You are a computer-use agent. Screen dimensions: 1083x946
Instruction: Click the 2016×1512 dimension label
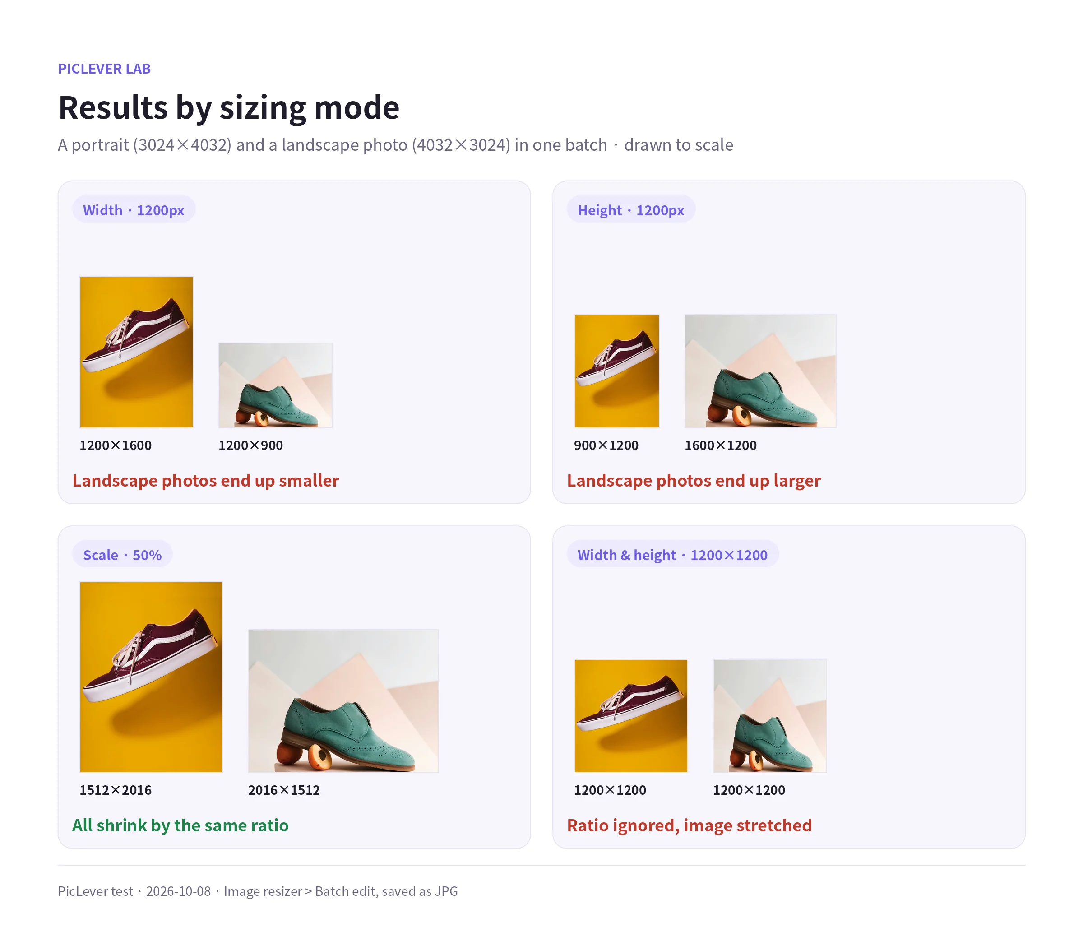coord(284,790)
